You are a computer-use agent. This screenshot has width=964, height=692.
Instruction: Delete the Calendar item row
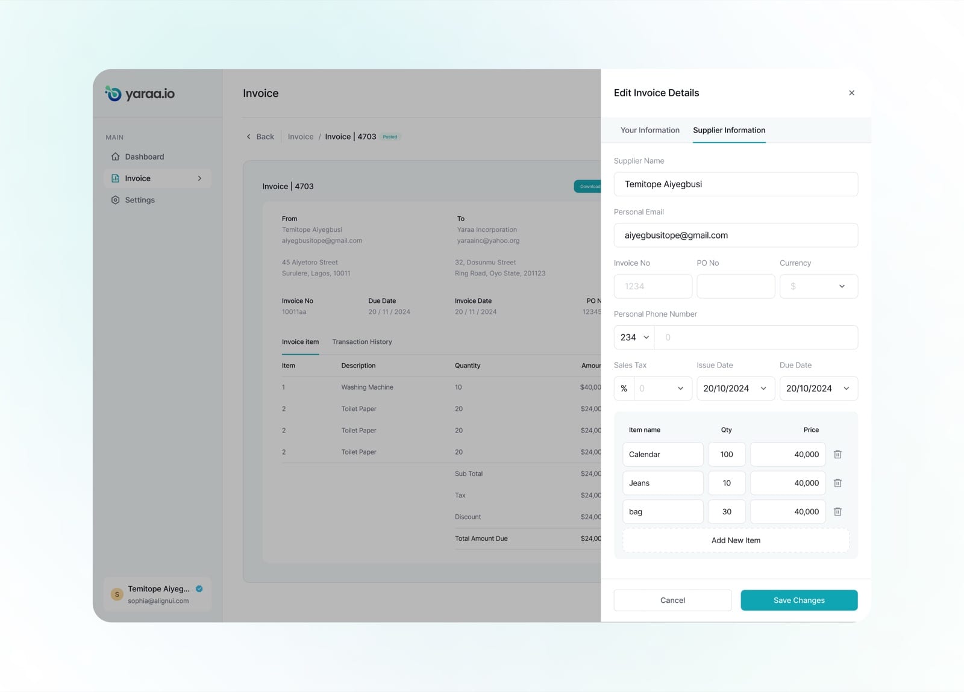[x=837, y=454]
